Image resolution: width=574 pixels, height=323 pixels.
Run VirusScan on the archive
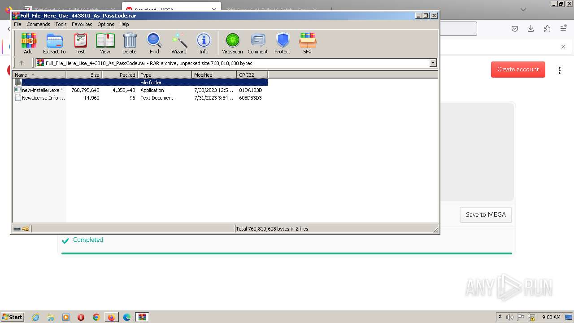point(232,44)
